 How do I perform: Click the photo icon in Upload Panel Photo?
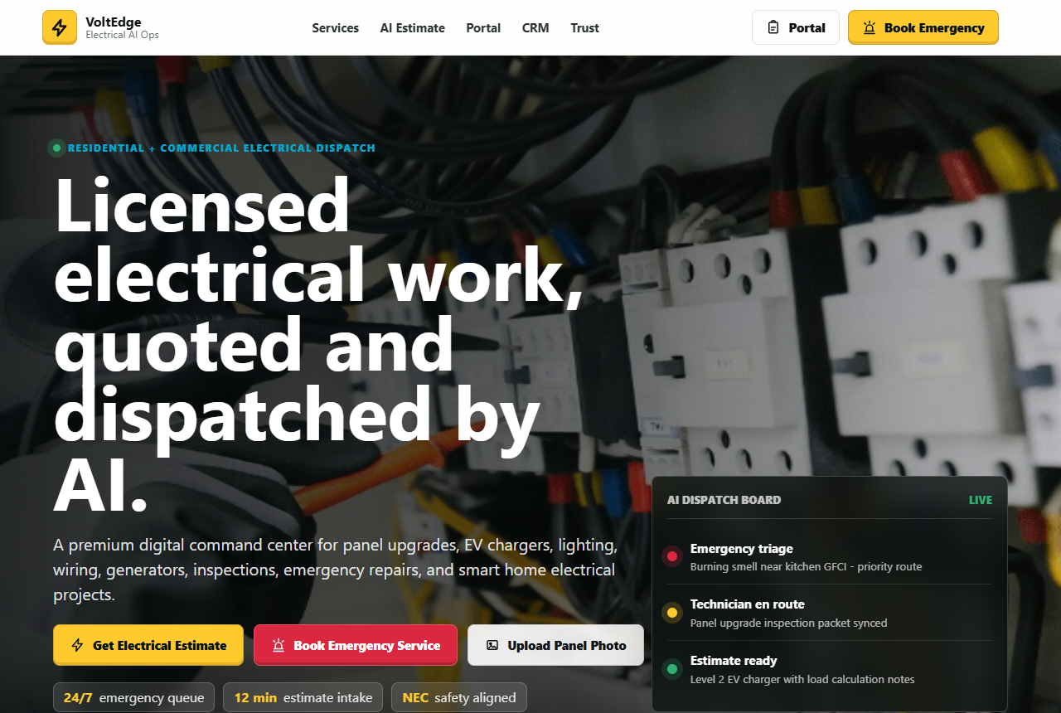492,644
